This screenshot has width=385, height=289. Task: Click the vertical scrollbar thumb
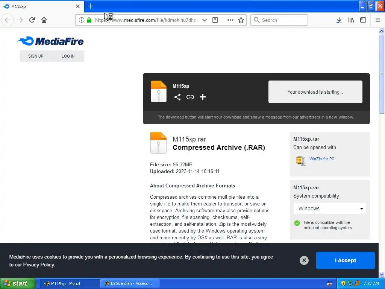382,74
